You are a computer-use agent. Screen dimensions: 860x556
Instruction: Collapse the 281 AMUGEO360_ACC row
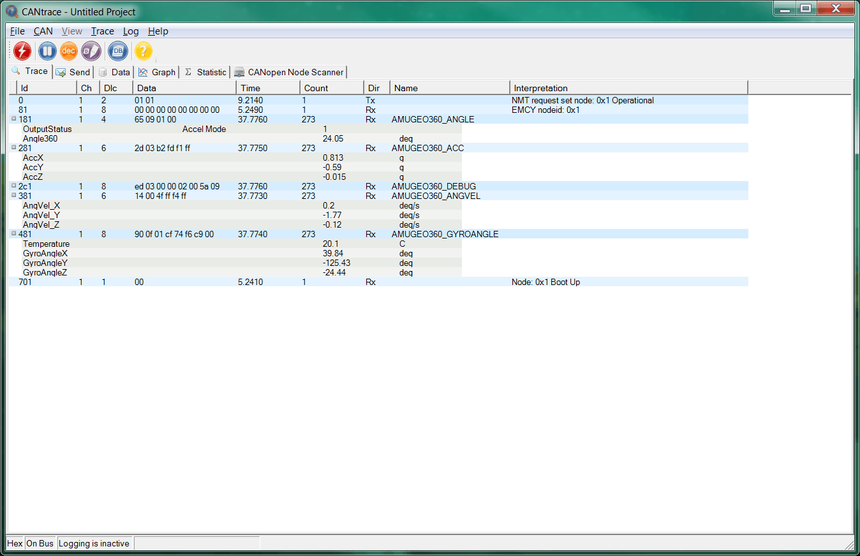pos(14,147)
